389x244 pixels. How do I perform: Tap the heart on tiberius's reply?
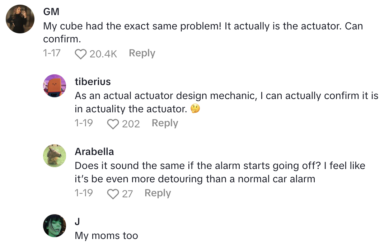[x=113, y=124]
